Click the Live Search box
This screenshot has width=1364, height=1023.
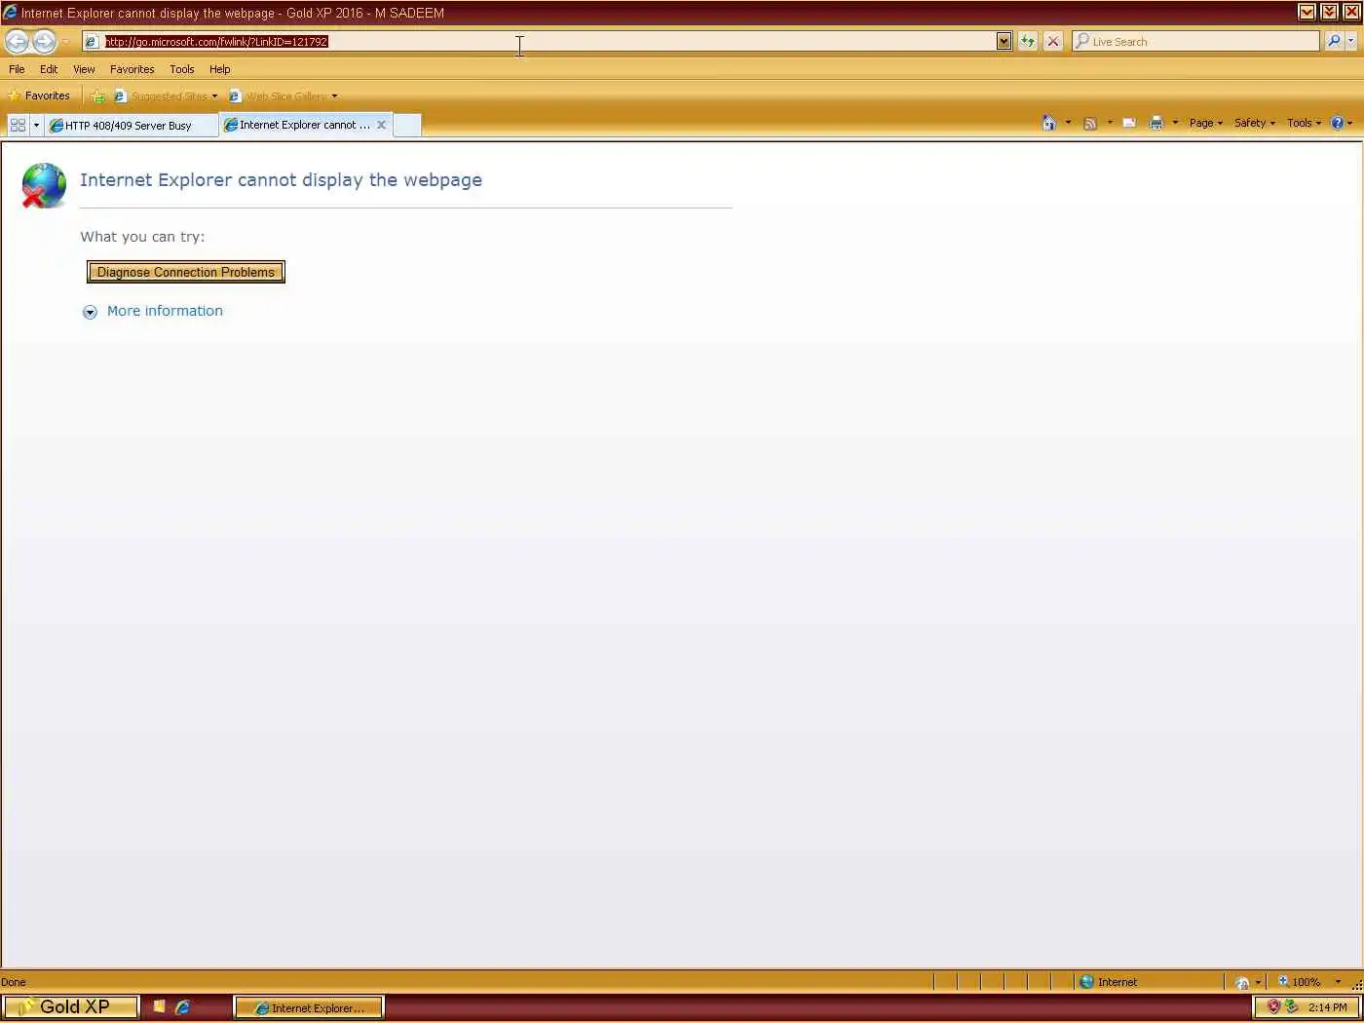pyautogui.click(x=1195, y=41)
